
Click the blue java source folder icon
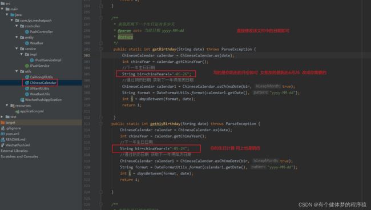13,15
